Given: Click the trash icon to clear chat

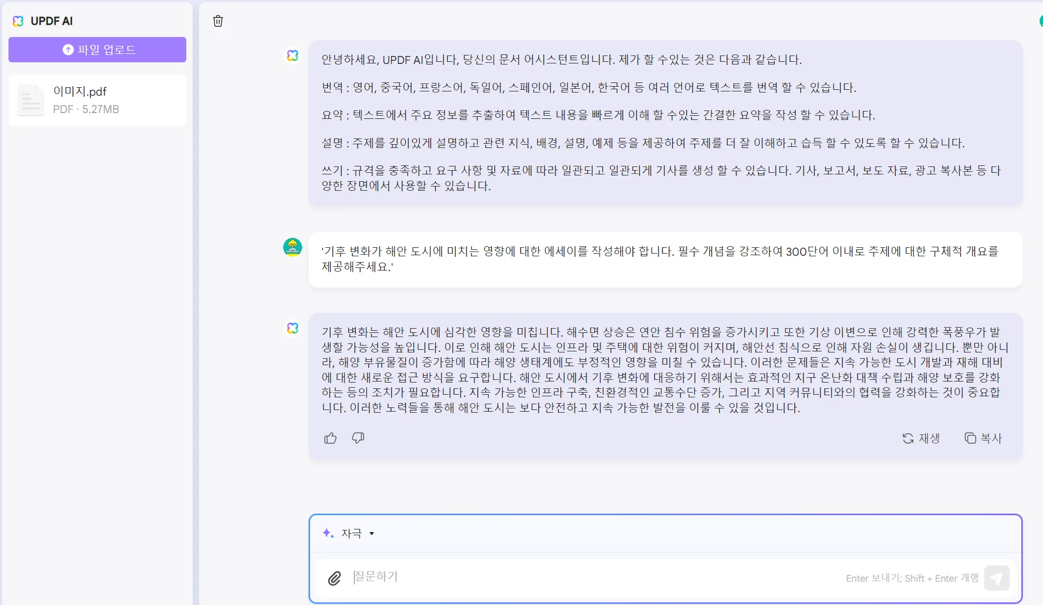Looking at the screenshot, I should click(x=218, y=21).
